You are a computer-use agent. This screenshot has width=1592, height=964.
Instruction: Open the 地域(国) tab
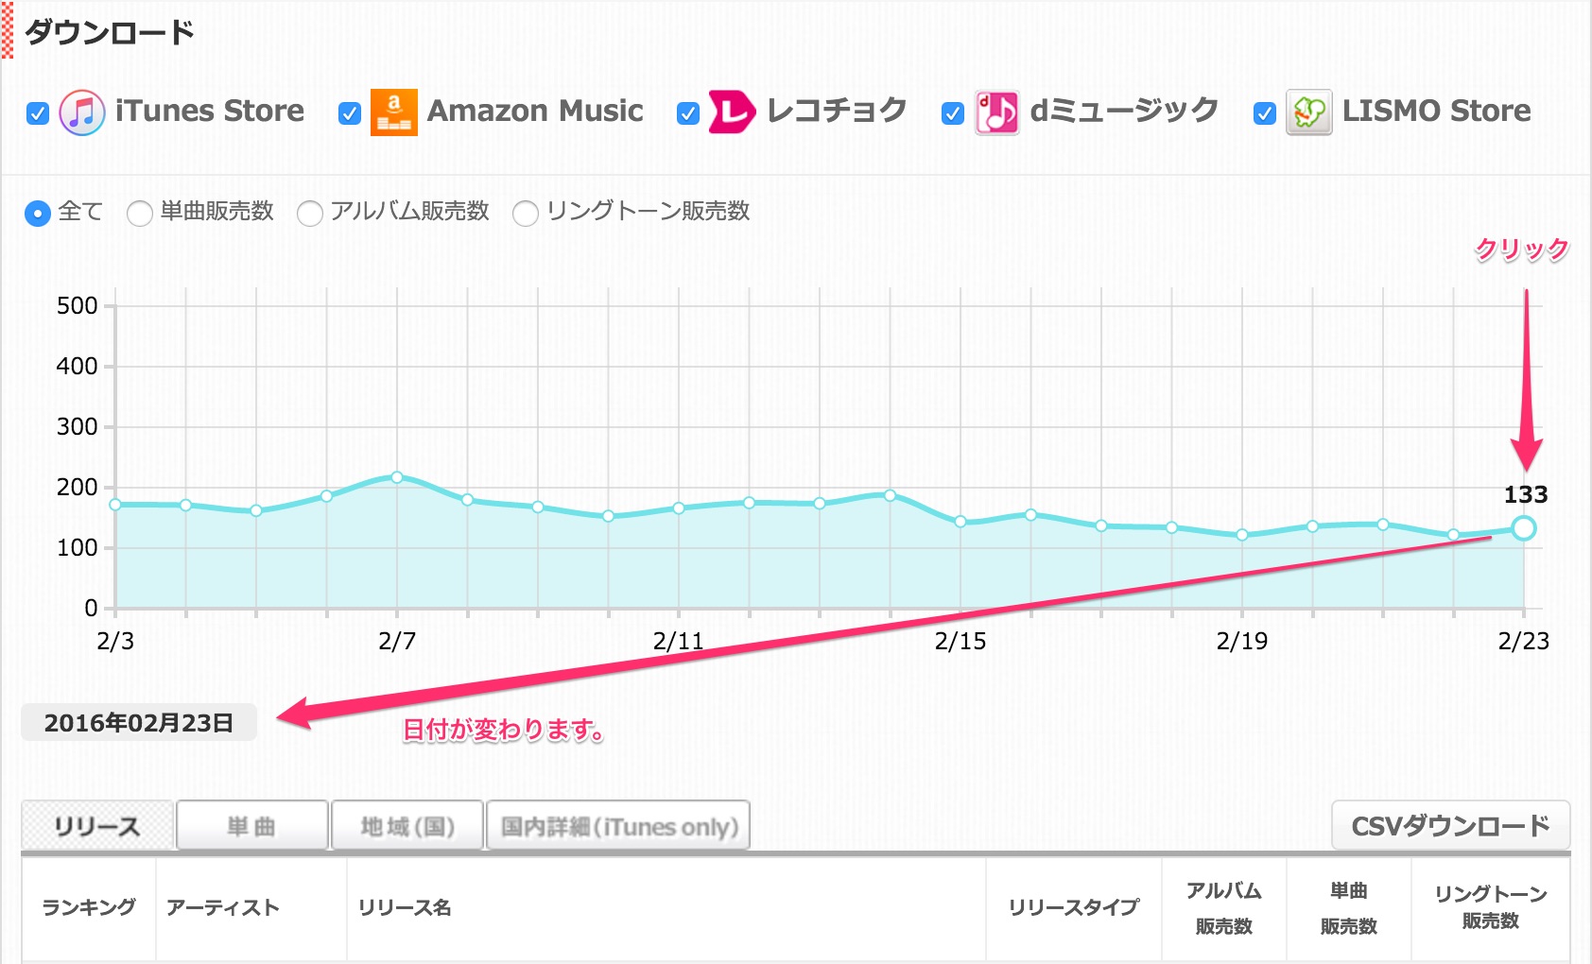click(407, 826)
